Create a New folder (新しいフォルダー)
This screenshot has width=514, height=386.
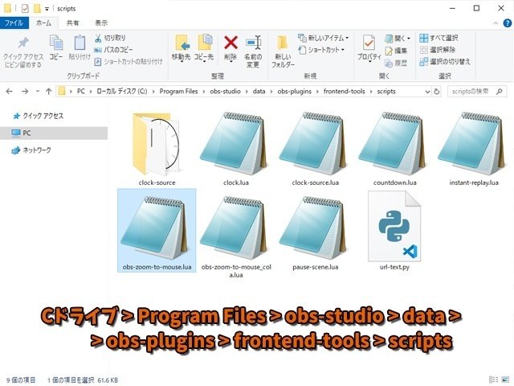point(283,51)
